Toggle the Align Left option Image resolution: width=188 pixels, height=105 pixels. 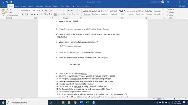56,14
